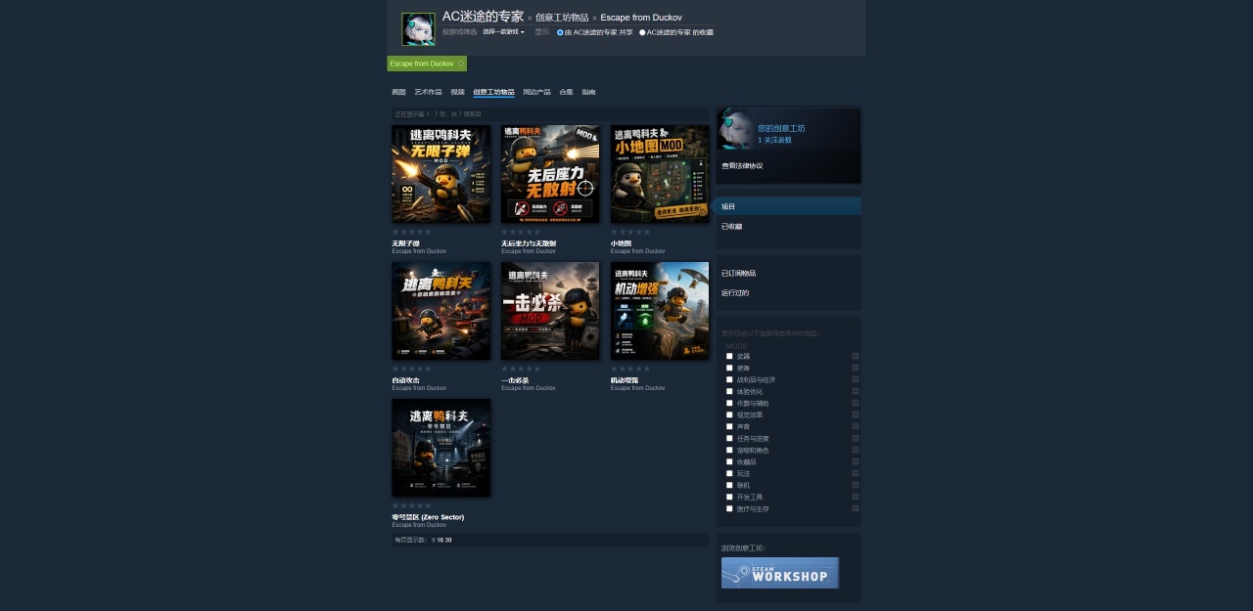Enable the 声音 filter checkbox
Screen dimensions: 1253x611
(x=729, y=426)
